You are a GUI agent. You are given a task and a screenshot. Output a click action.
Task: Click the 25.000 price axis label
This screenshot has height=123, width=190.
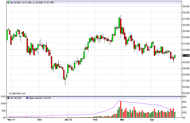coord(186,93)
